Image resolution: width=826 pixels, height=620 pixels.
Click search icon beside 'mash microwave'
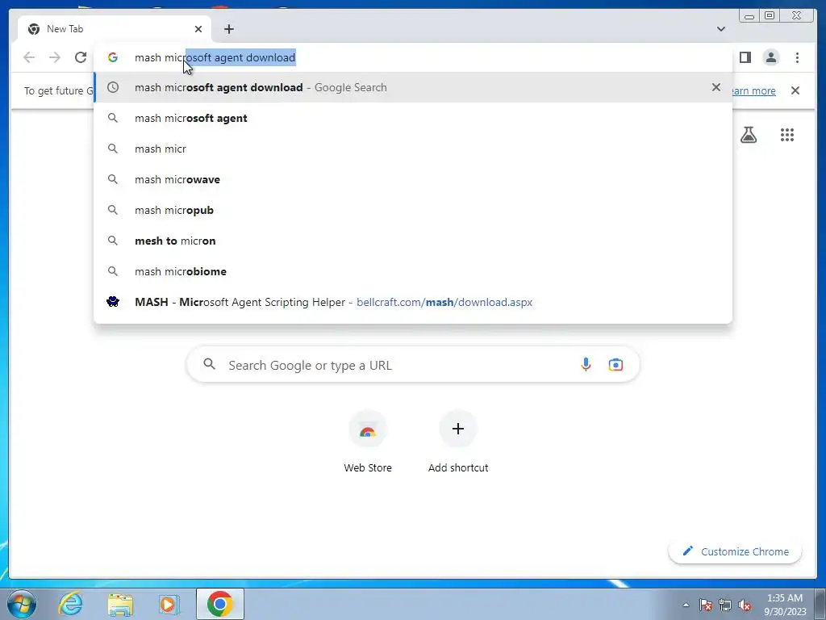113,179
